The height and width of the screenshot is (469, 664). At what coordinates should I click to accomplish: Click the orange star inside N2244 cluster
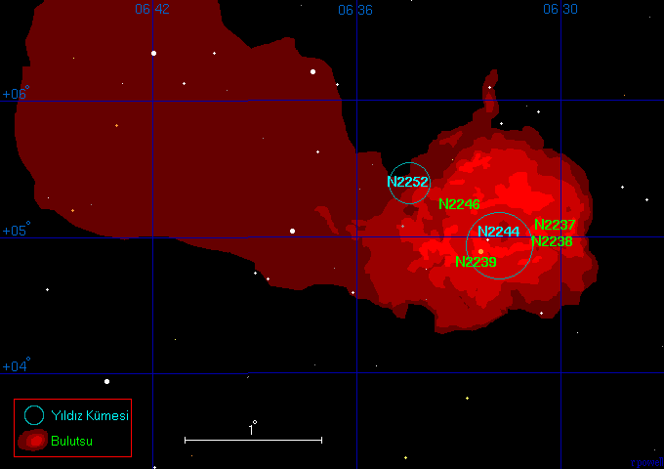(x=480, y=251)
